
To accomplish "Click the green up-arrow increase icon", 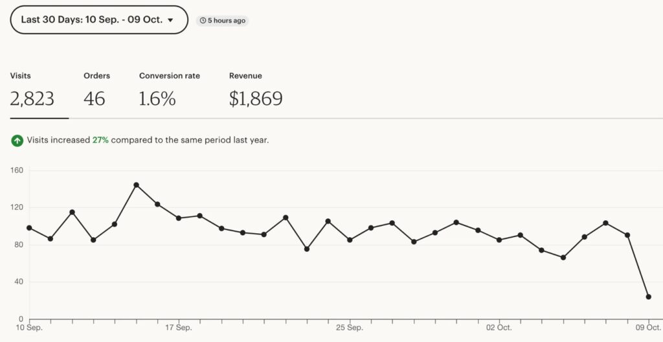I will coord(17,140).
